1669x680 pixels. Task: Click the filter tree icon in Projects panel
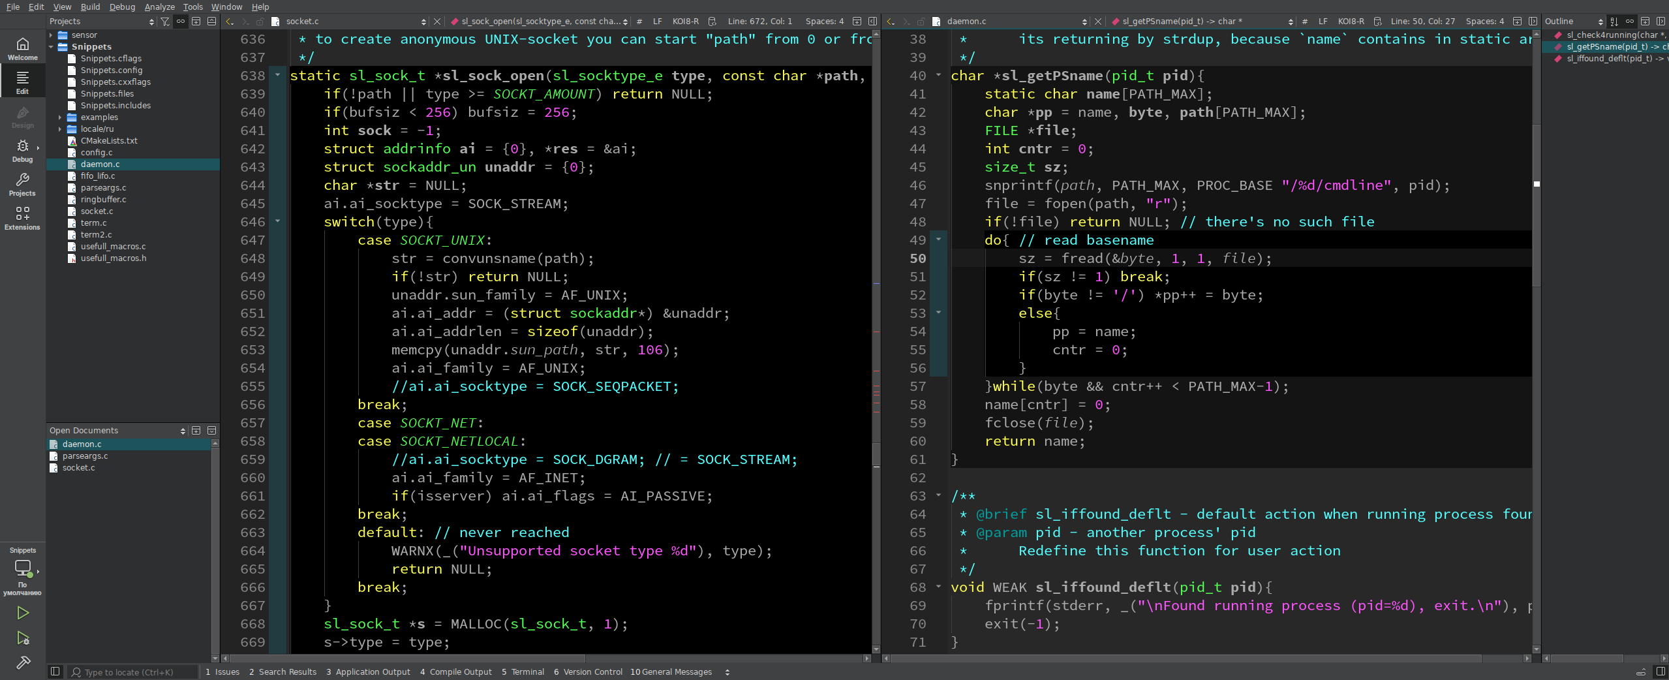(x=165, y=22)
